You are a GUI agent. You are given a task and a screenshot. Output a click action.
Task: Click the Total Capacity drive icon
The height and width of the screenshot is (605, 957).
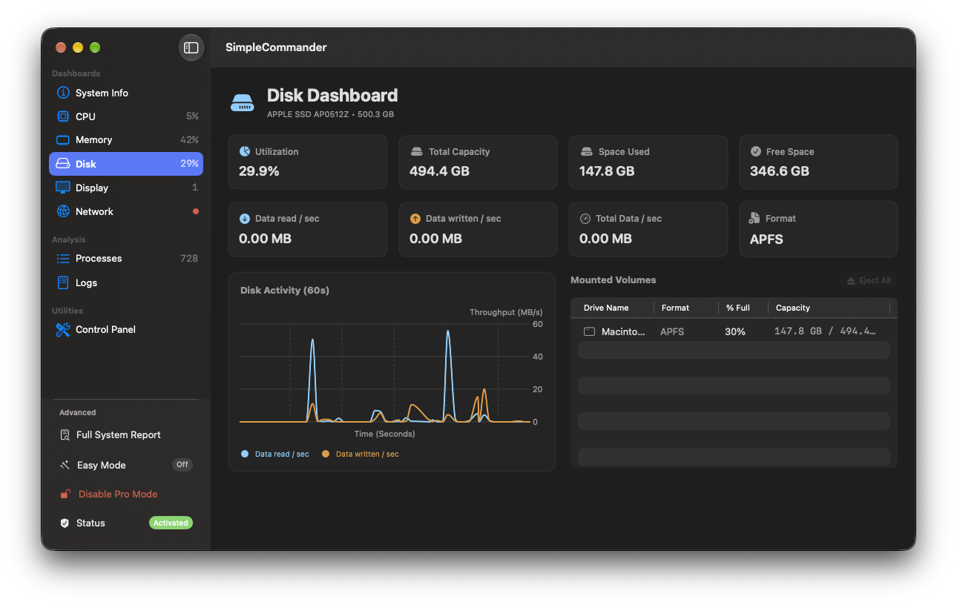coord(416,151)
